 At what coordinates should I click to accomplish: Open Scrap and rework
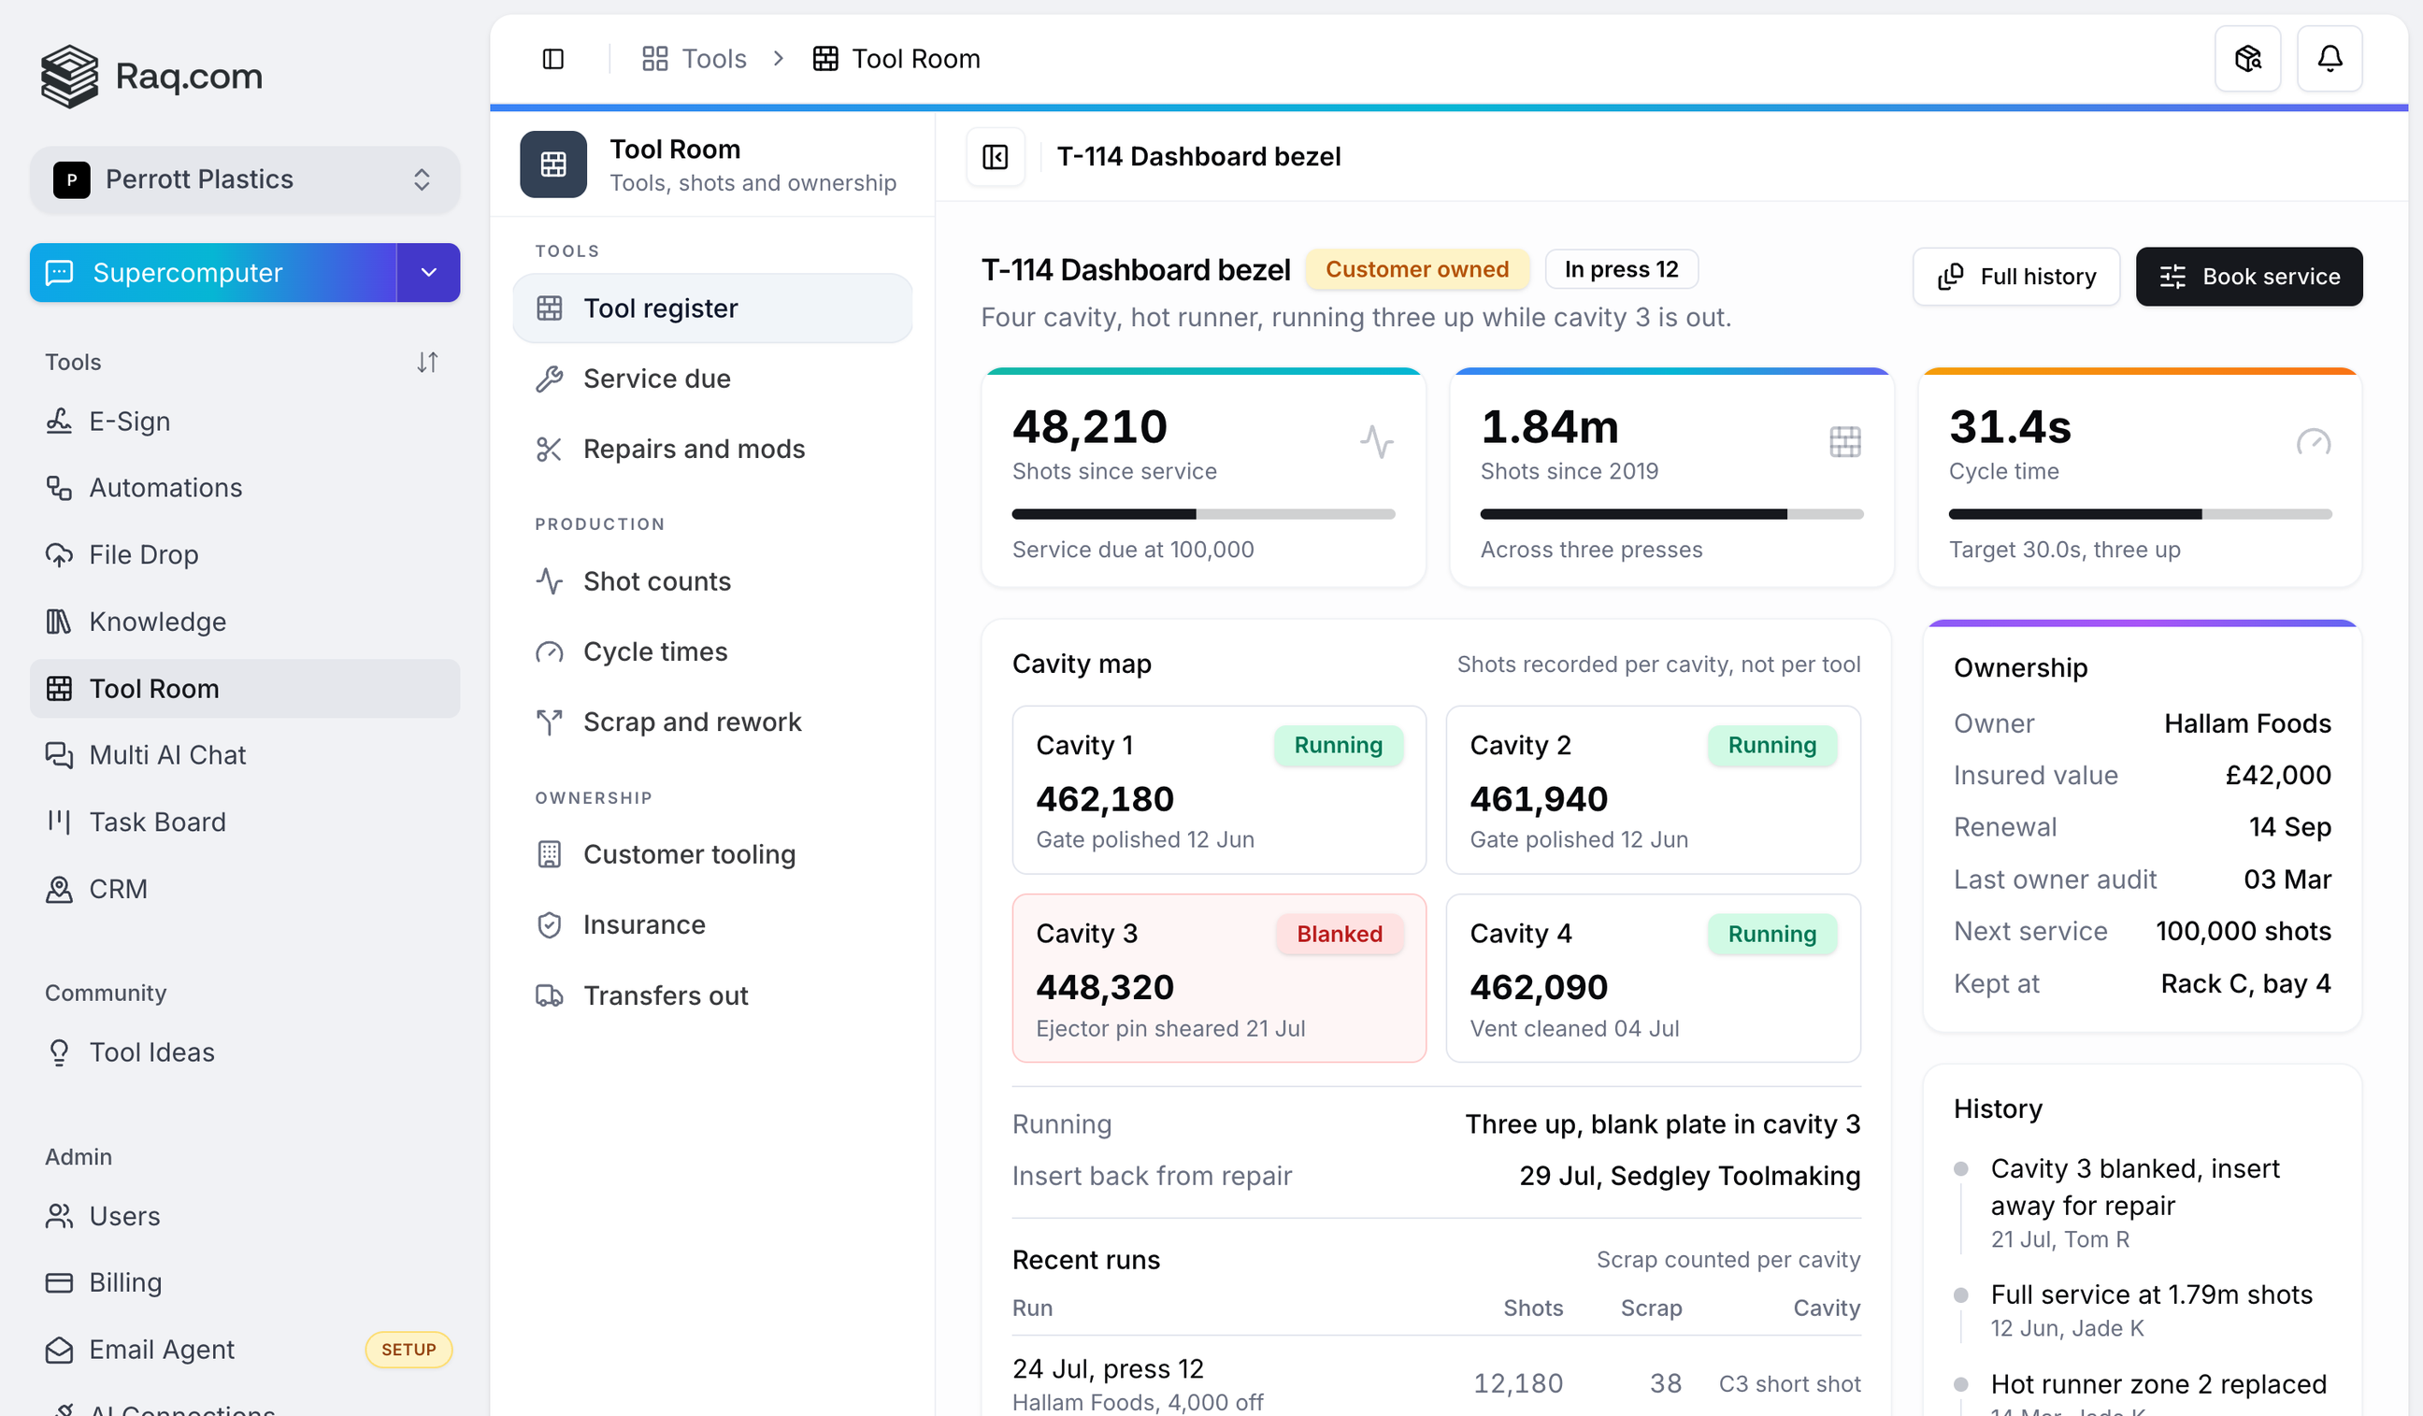[712, 722]
